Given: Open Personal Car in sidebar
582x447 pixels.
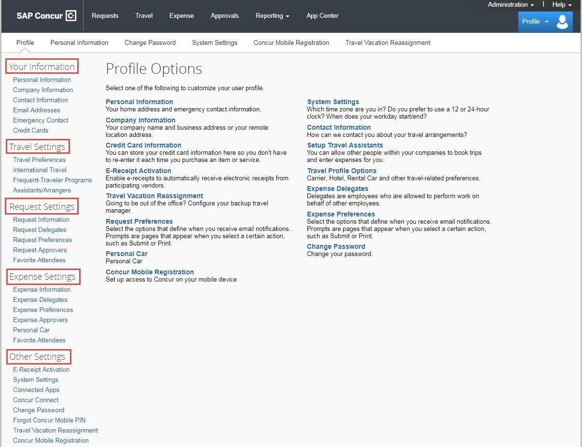Looking at the screenshot, I should 31,330.
